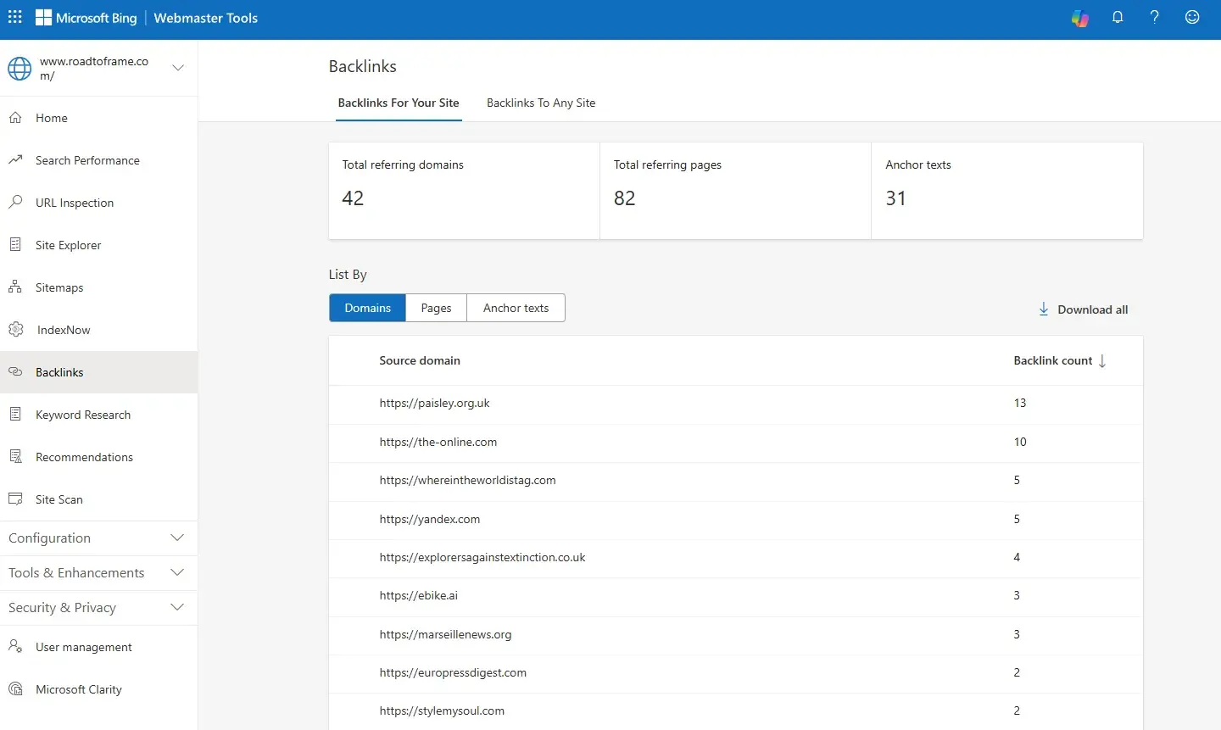
Task: Open URL Inspection from sidebar
Action: coord(75,202)
